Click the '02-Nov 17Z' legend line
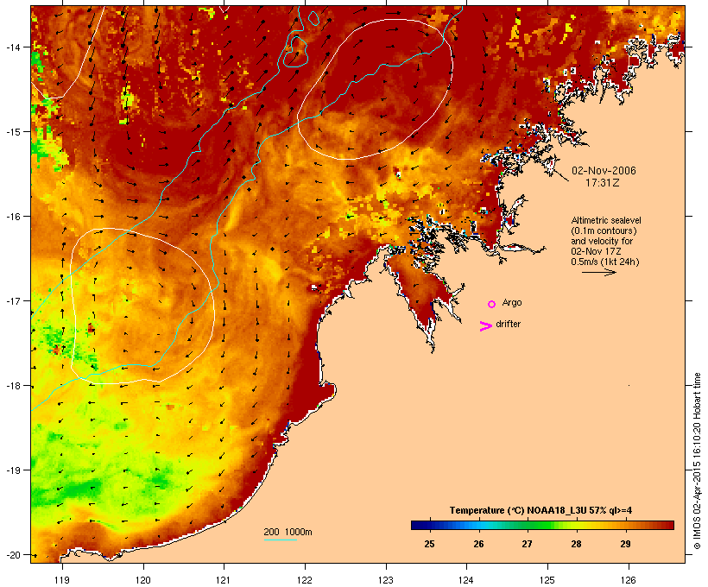This screenshot has width=708, height=587. click(x=596, y=251)
